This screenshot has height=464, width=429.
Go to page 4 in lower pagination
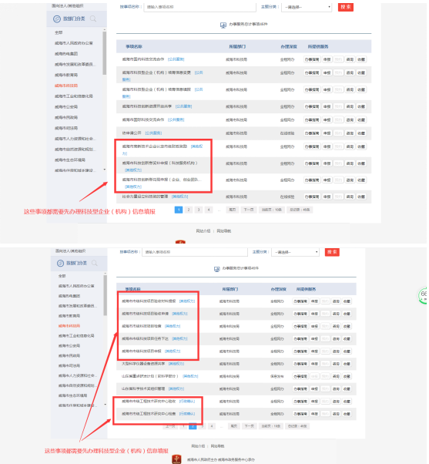click(x=211, y=426)
